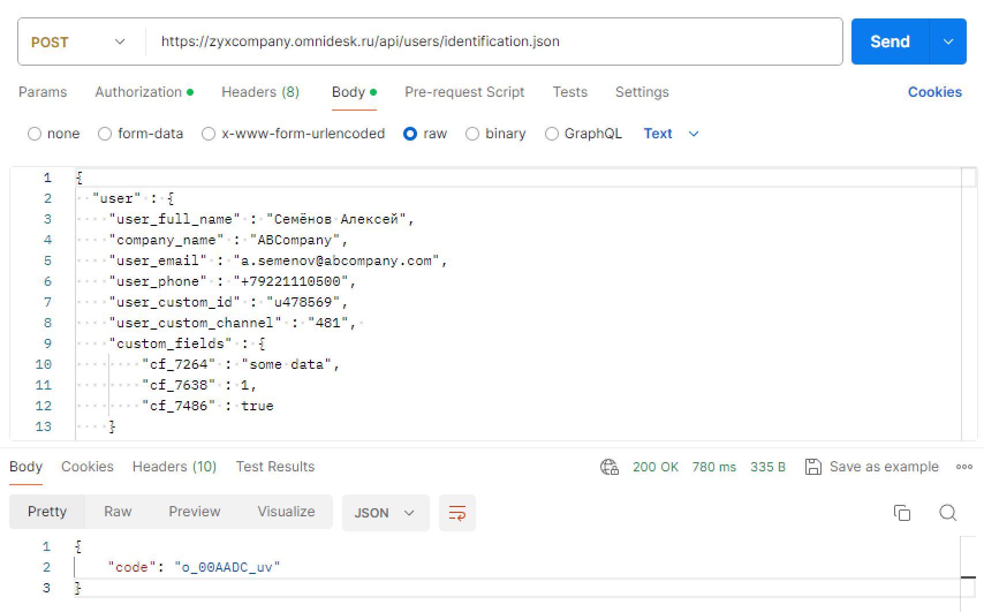Click the "user" line in request body

coord(133,198)
